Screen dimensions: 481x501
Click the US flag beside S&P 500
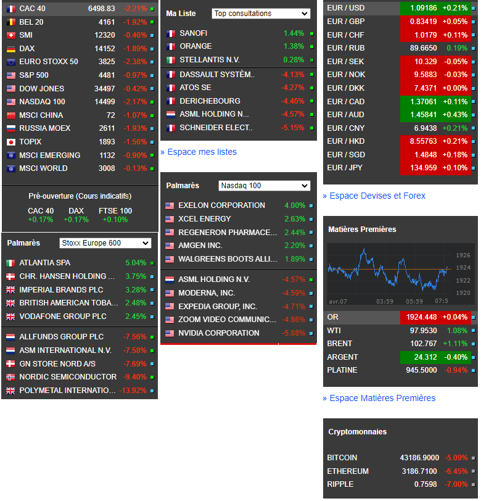(11, 75)
